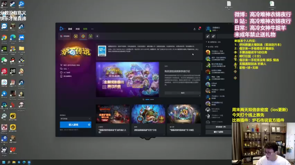Screen dimensions: 295x165
Task: Select the Hearthstone game icon tab
Action: (83, 36)
